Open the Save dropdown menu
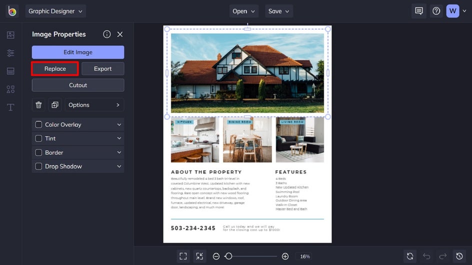Screen dimensions: 472x265 (x=278, y=11)
